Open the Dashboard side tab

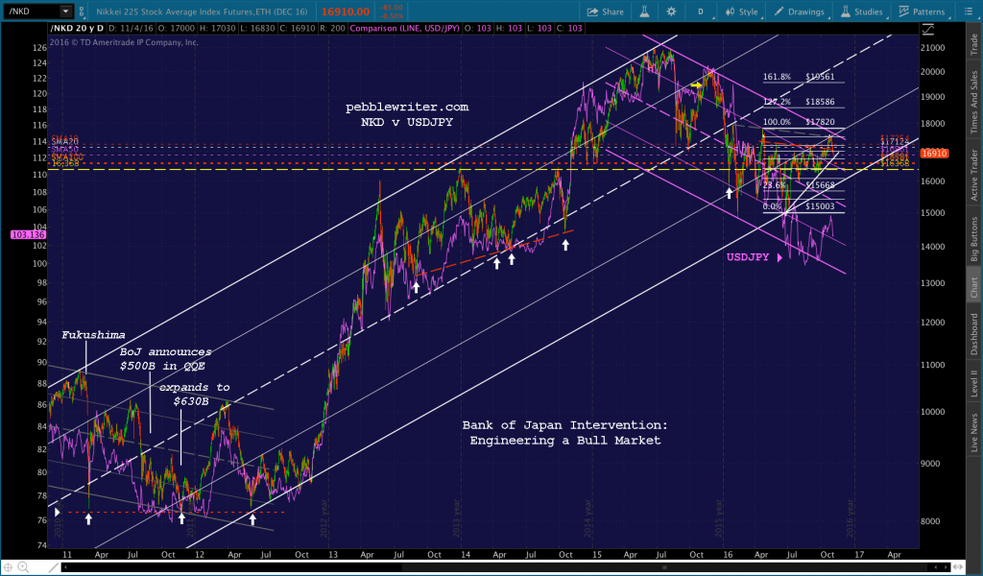pyautogui.click(x=973, y=334)
